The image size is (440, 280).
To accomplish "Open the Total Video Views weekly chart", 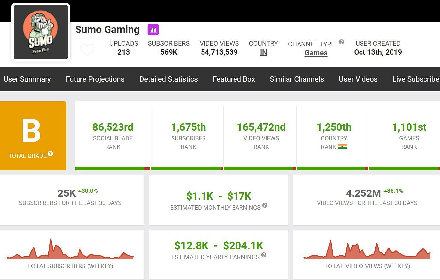I will pyautogui.click(x=367, y=249).
